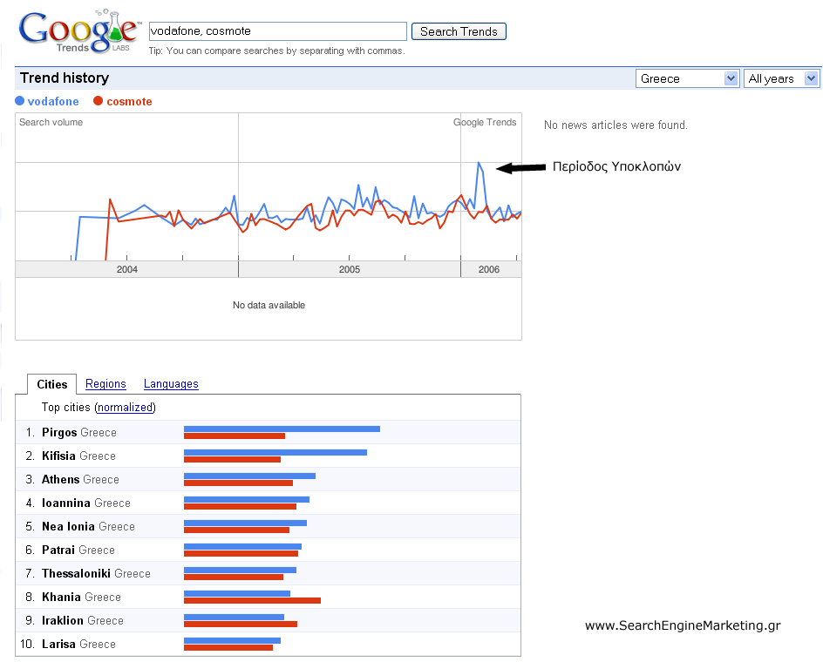
Task: Focus the vodafone, cosmote search field
Action: (277, 31)
